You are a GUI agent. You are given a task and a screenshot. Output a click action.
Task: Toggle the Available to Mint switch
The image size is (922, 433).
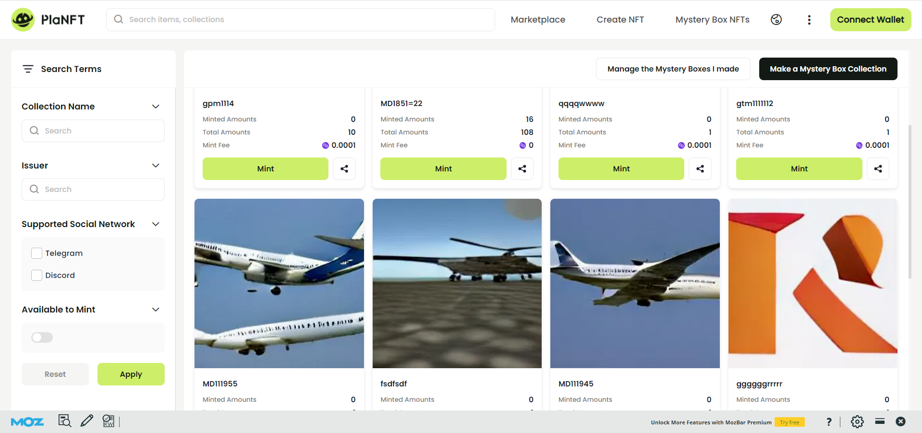tap(42, 337)
